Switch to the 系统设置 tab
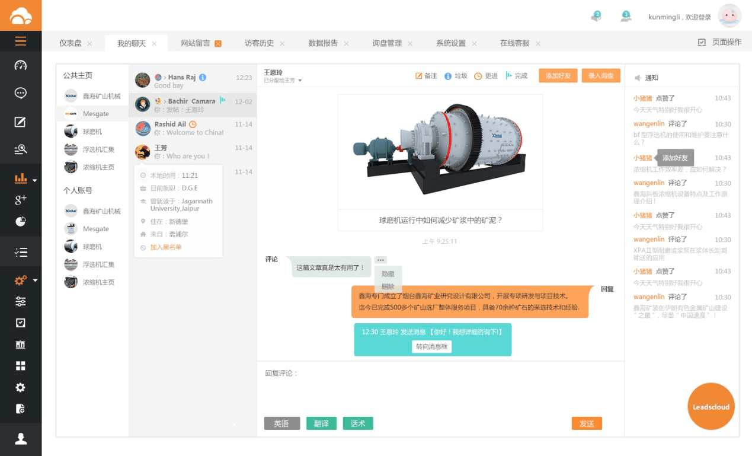Screen dimensions: 752x456 [x=451, y=43]
